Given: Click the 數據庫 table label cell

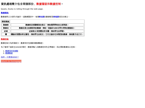Looking at the screenshot, I should 6,25.
